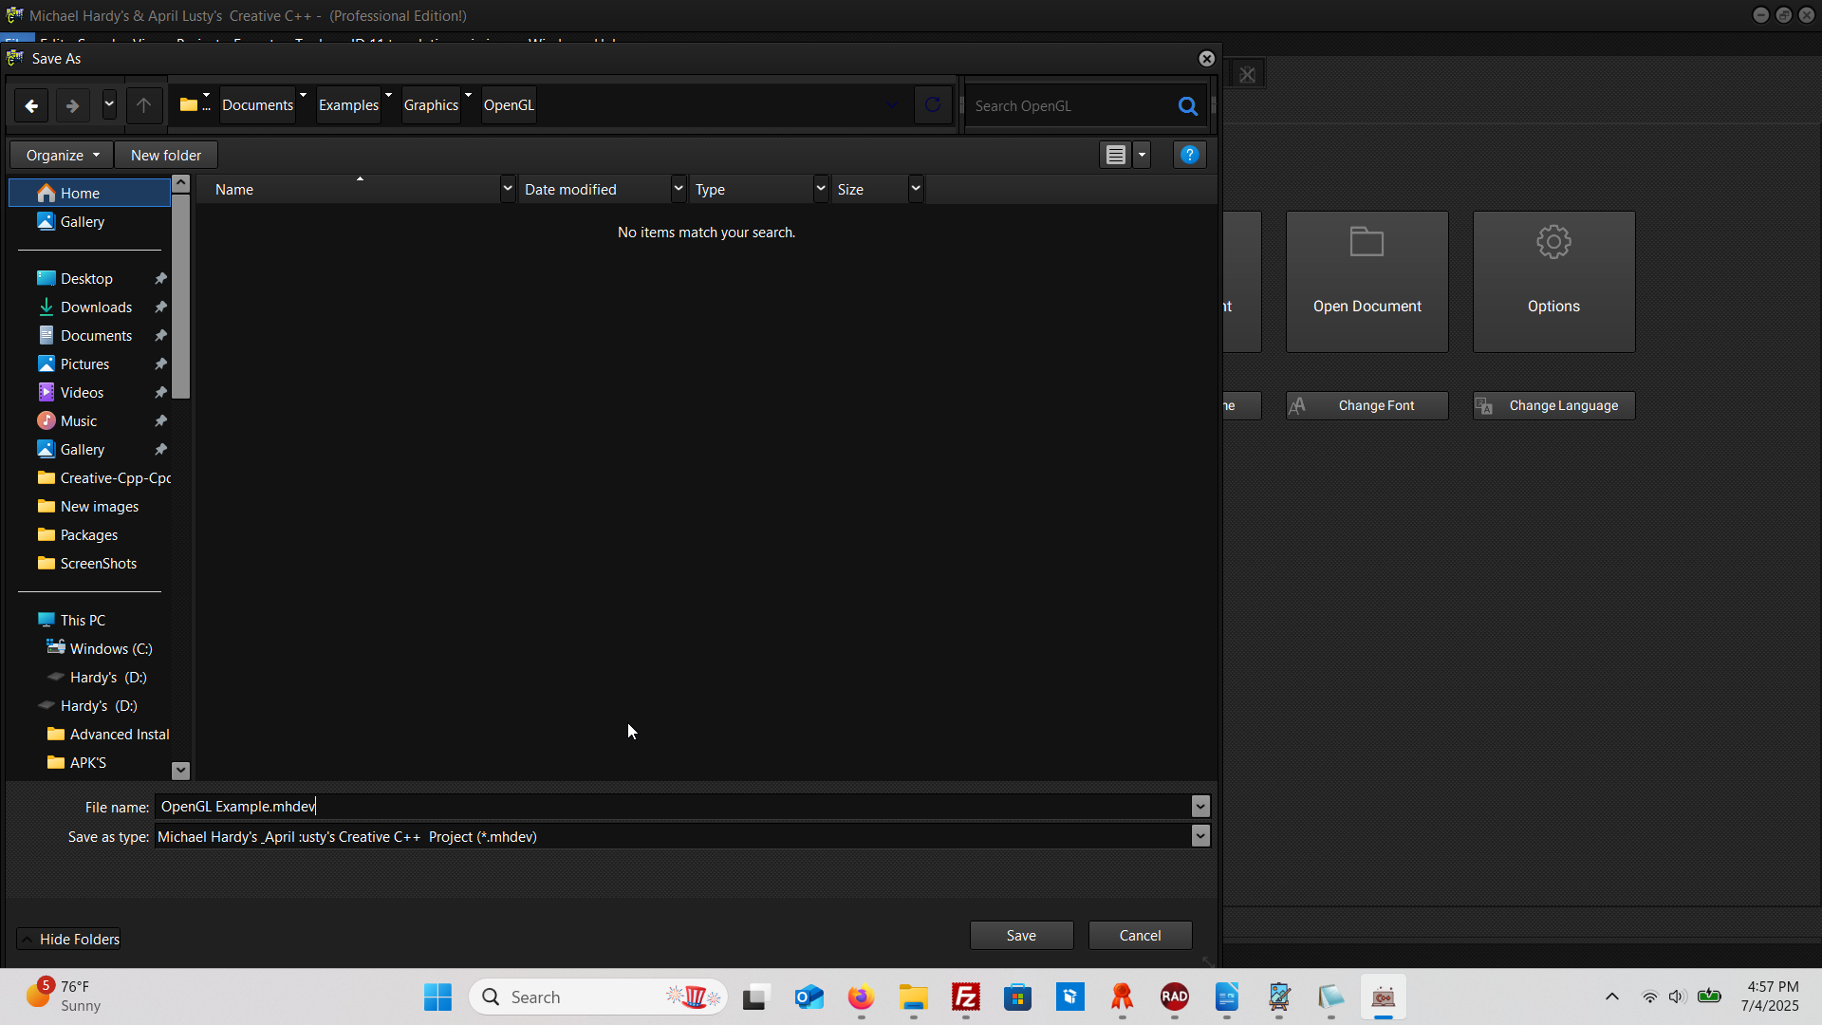The width and height of the screenshot is (1822, 1025).
Task: Open File Explorer from taskbar
Action: tap(913, 997)
